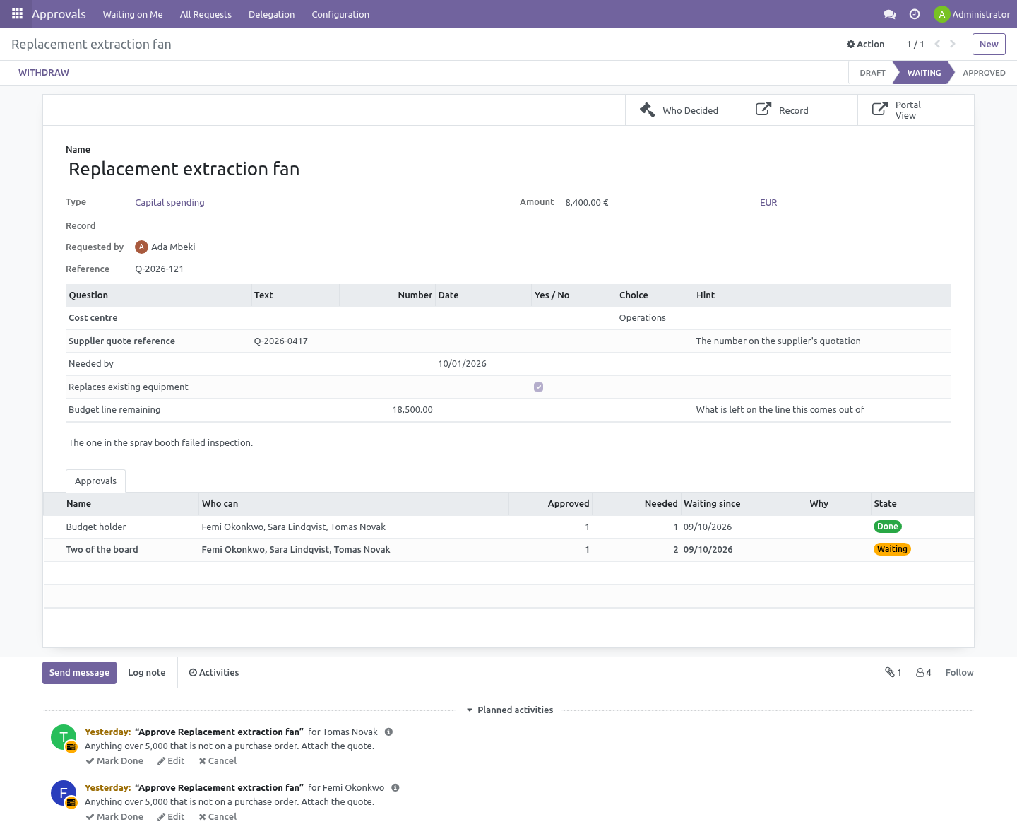Open the Log note tab
1017x834 pixels.
(147, 672)
